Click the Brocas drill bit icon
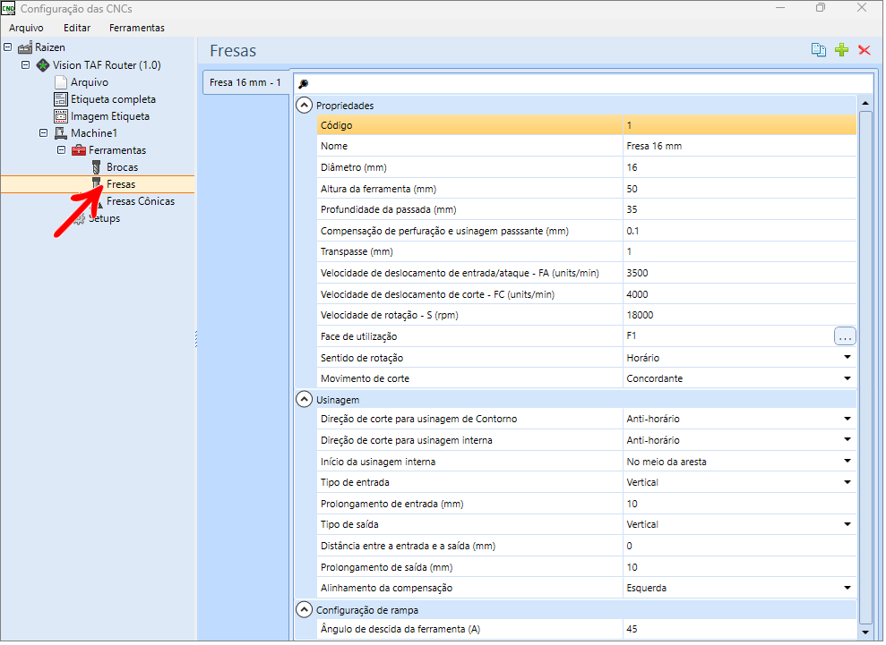The image size is (886, 645). (96, 167)
